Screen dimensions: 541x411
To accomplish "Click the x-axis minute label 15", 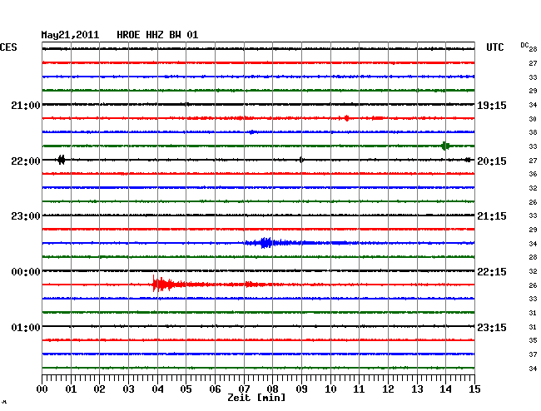I will click(474, 389).
